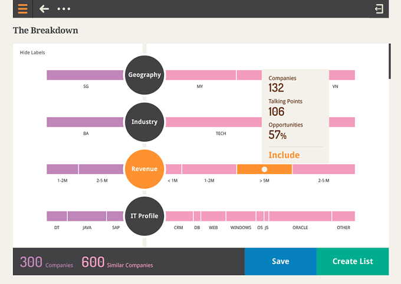Select the < 1M revenue segment
Image resolution: width=401 pixels, height=284 pixels.
[x=173, y=169]
